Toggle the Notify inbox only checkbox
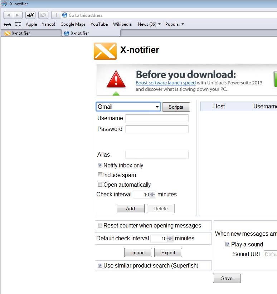 pyautogui.click(x=100, y=165)
